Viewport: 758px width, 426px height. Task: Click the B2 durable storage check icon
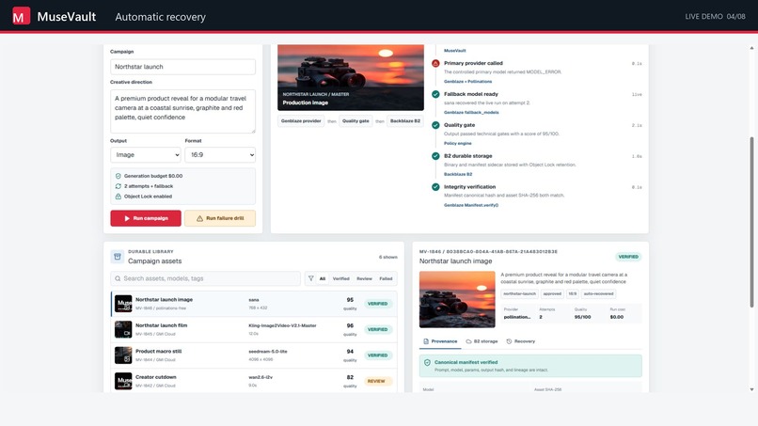tap(435, 156)
